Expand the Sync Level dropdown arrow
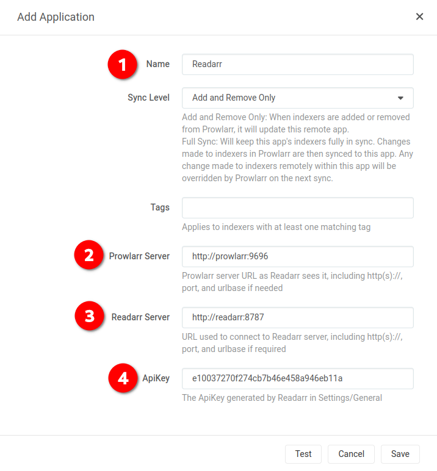This screenshot has height=471, width=437. tap(400, 98)
